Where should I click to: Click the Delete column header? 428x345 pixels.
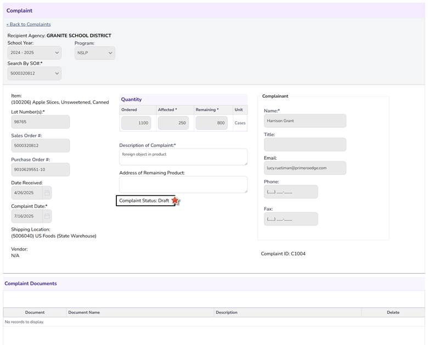click(393, 312)
